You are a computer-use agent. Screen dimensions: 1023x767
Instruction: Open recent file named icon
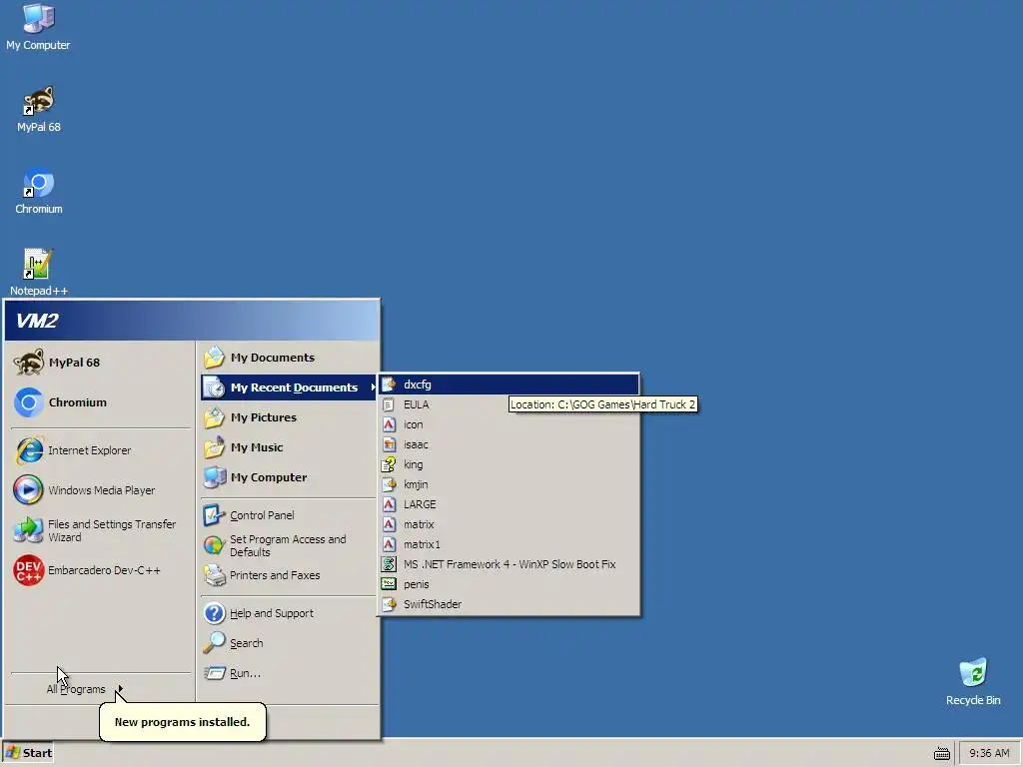pyautogui.click(x=509, y=424)
